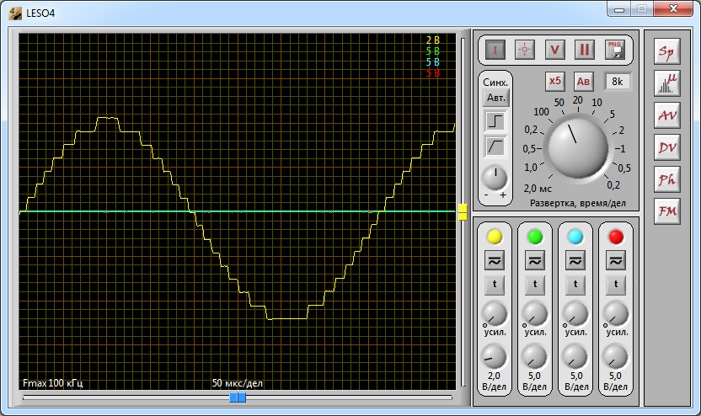Toggle the yellow channel indicator

[495, 237]
